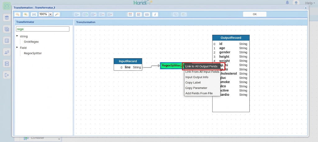Collapse the Field tree node arrow
The height and width of the screenshot is (142, 318).
point(17,48)
